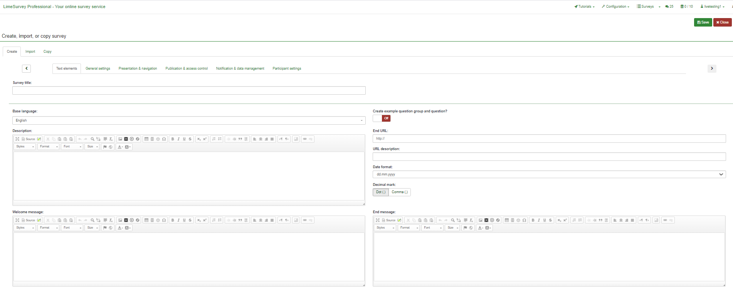The width and height of the screenshot is (733, 294).
Task: Open the Import tab
Action: pyautogui.click(x=30, y=52)
